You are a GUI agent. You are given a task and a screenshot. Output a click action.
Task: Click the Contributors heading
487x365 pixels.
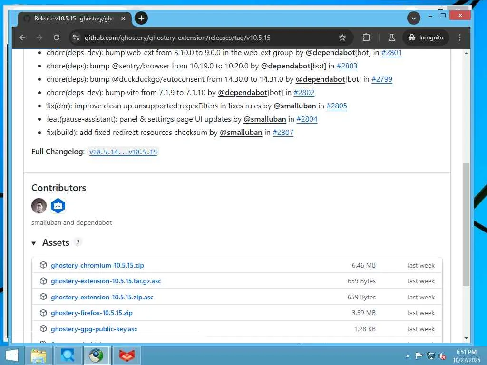pos(58,188)
